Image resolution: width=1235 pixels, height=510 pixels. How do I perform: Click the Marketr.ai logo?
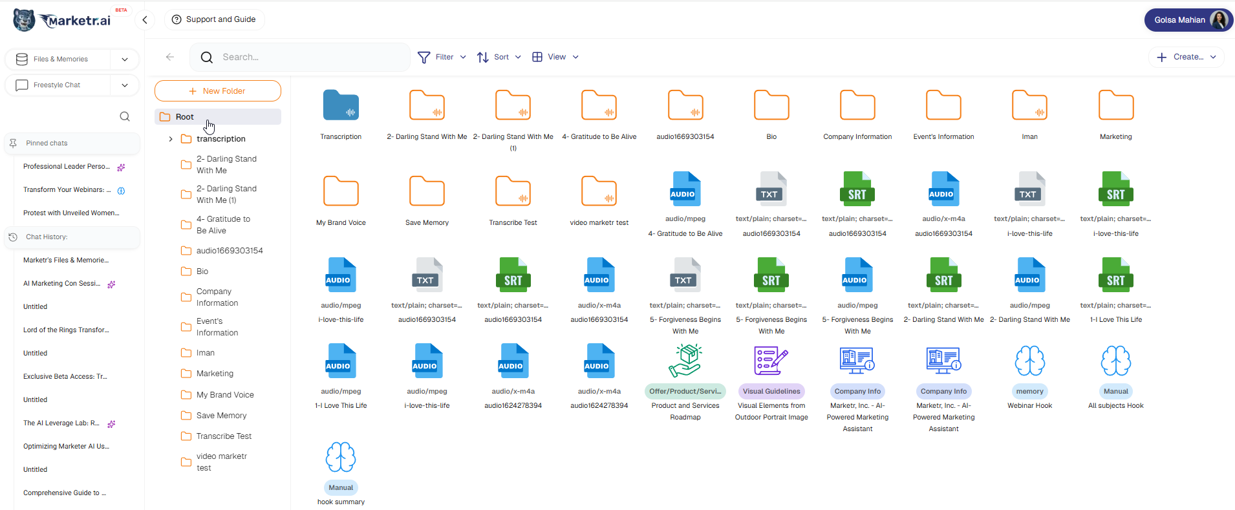point(62,20)
